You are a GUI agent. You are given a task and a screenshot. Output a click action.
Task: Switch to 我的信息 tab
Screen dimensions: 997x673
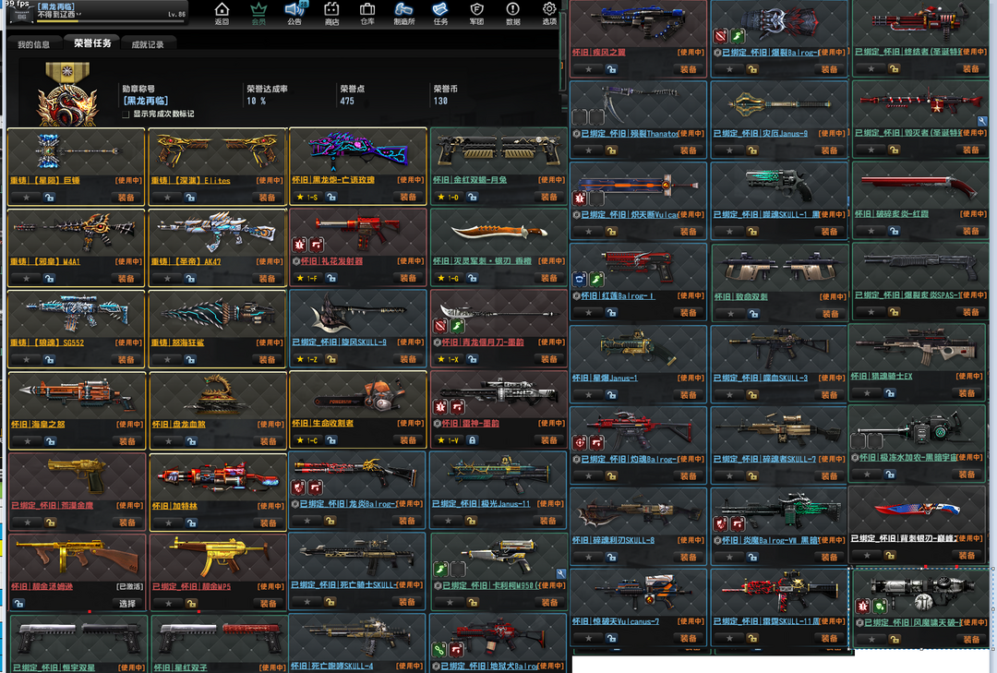point(34,43)
